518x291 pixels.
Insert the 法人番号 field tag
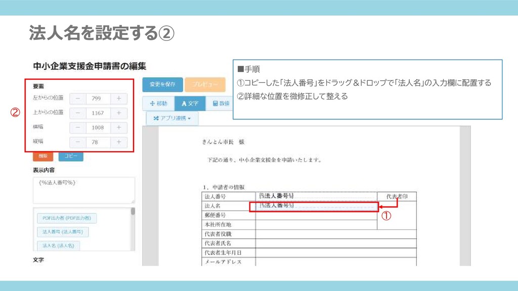[63, 232]
